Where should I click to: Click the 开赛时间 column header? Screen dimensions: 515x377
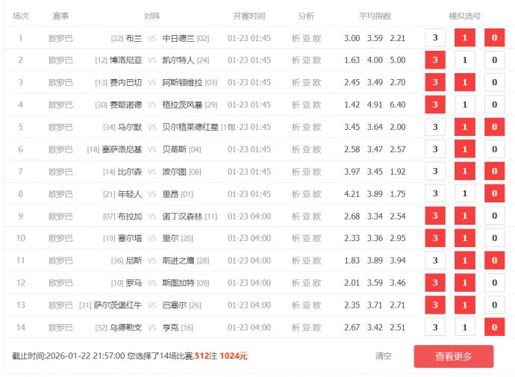point(249,16)
